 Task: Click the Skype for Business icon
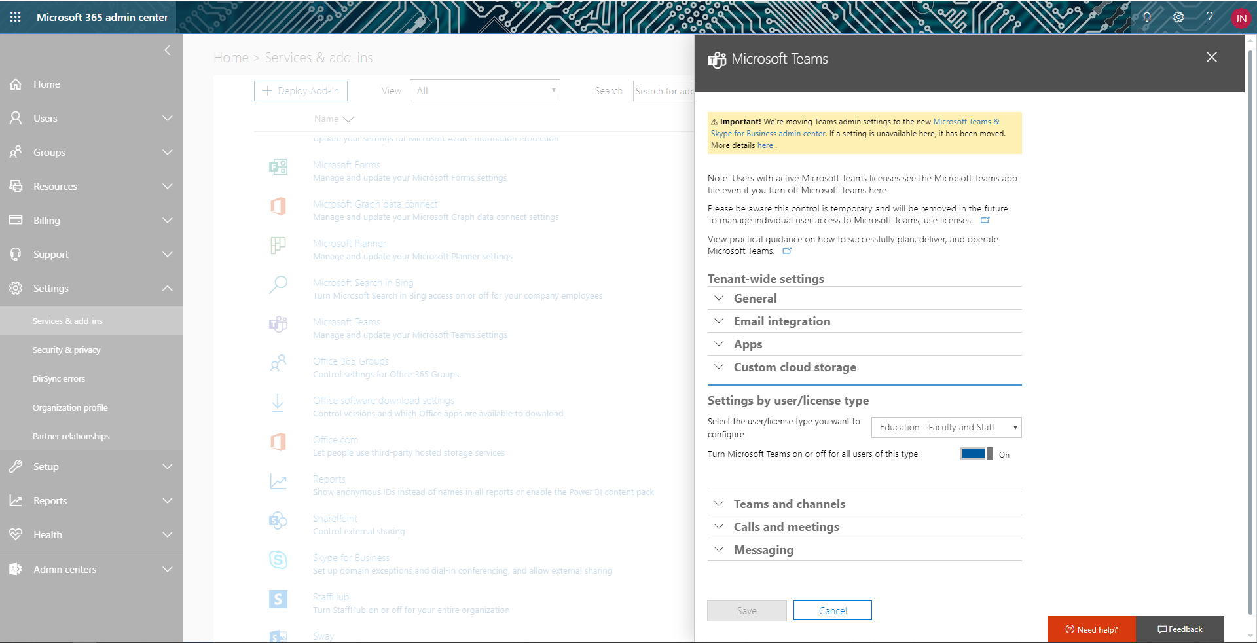pos(278,560)
